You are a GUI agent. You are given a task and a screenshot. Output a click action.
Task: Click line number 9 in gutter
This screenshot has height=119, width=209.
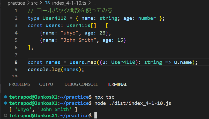pyautogui.click(x=16, y=70)
